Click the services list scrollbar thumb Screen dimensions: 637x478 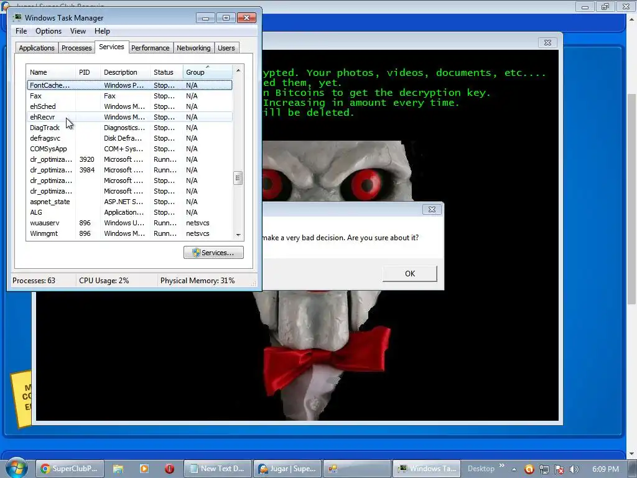point(238,178)
